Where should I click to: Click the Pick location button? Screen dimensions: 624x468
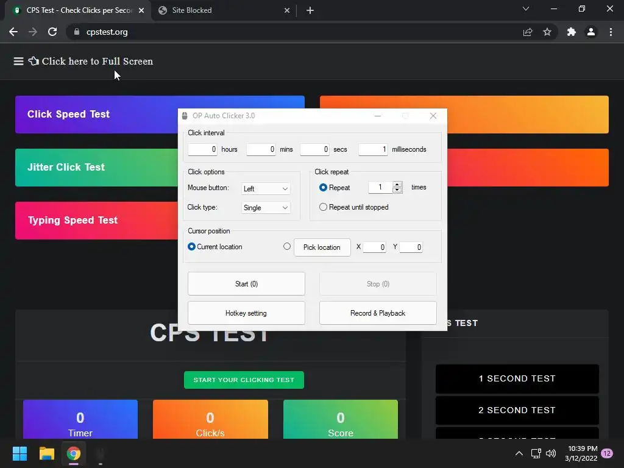(x=322, y=247)
